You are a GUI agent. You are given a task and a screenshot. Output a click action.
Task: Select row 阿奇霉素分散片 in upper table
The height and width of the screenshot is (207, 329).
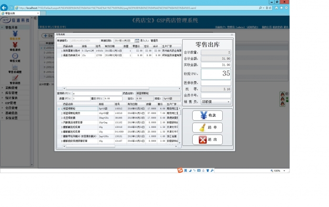pyautogui.click(x=119, y=51)
